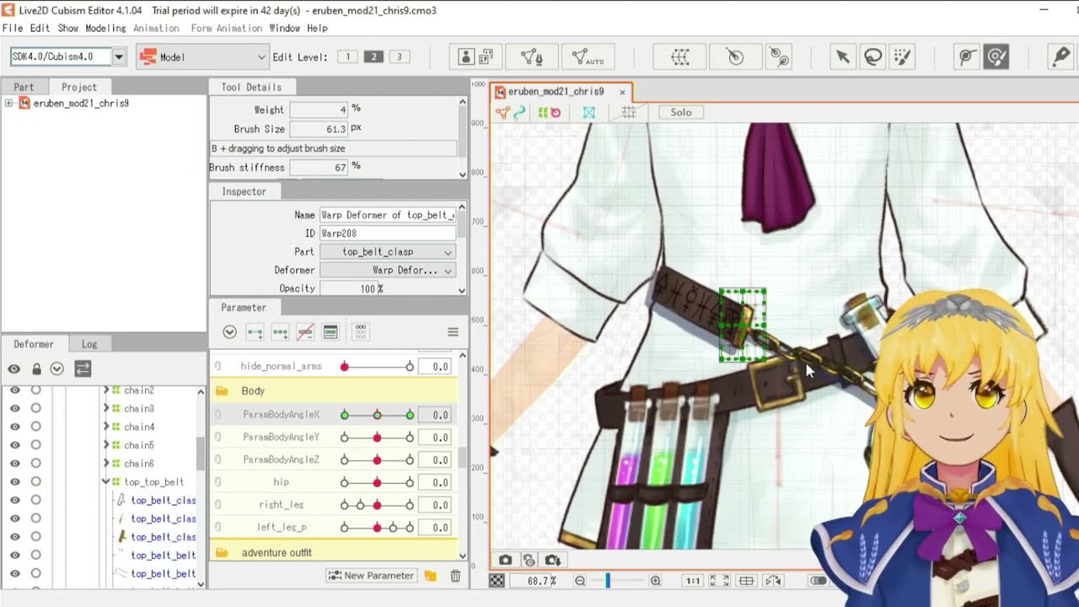Click the create warp deformer tool
The height and width of the screenshot is (607, 1079).
(679, 56)
